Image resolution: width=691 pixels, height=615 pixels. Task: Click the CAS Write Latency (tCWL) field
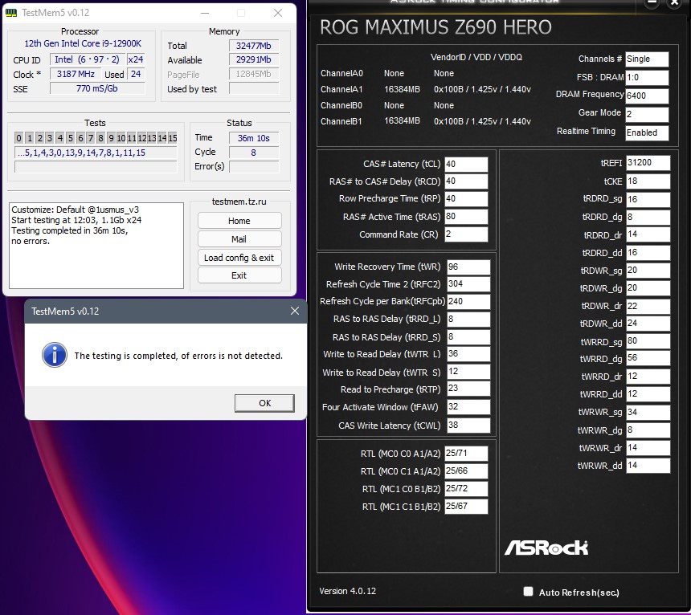468,426
